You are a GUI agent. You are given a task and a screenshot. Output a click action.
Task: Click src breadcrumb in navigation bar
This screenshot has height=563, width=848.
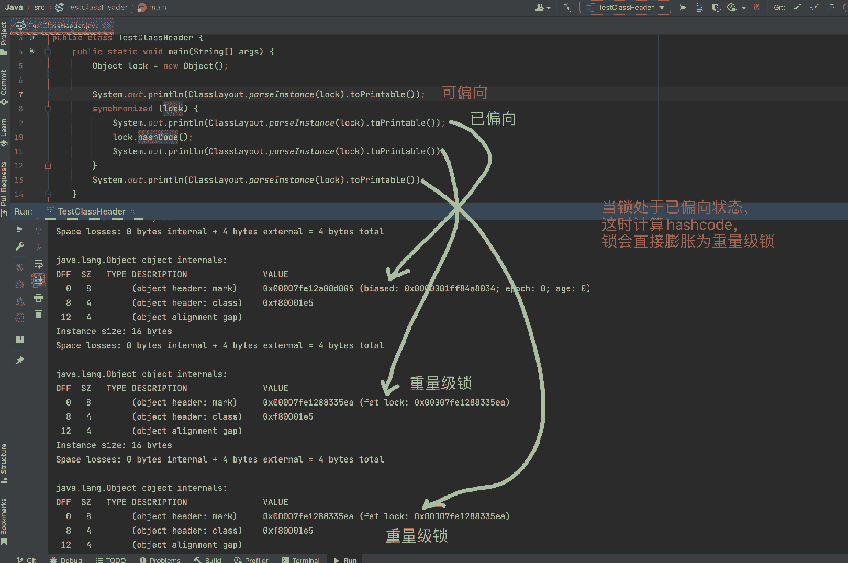pyautogui.click(x=39, y=7)
